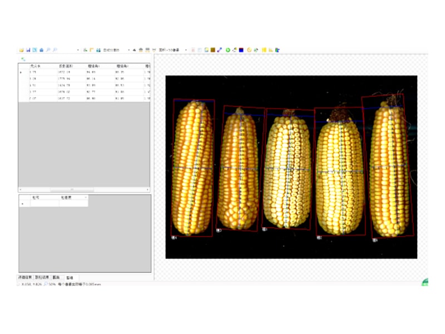Click the open folder icon in toolbar

tap(21, 50)
